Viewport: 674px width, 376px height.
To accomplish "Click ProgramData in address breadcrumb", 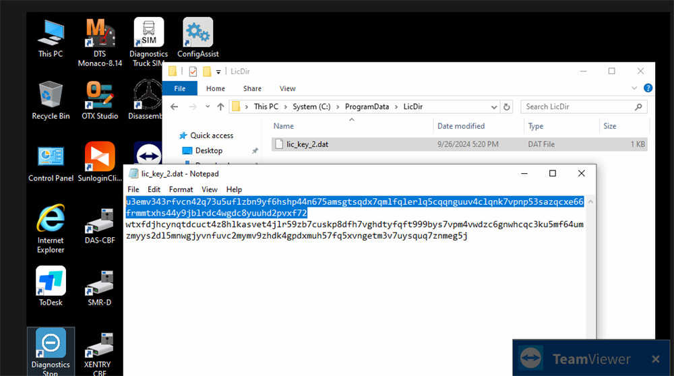I will tap(367, 106).
